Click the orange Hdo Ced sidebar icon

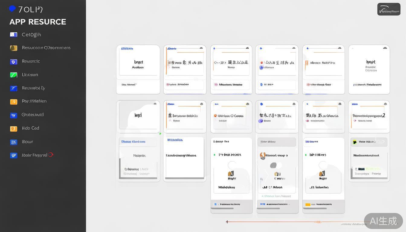point(14,129)
